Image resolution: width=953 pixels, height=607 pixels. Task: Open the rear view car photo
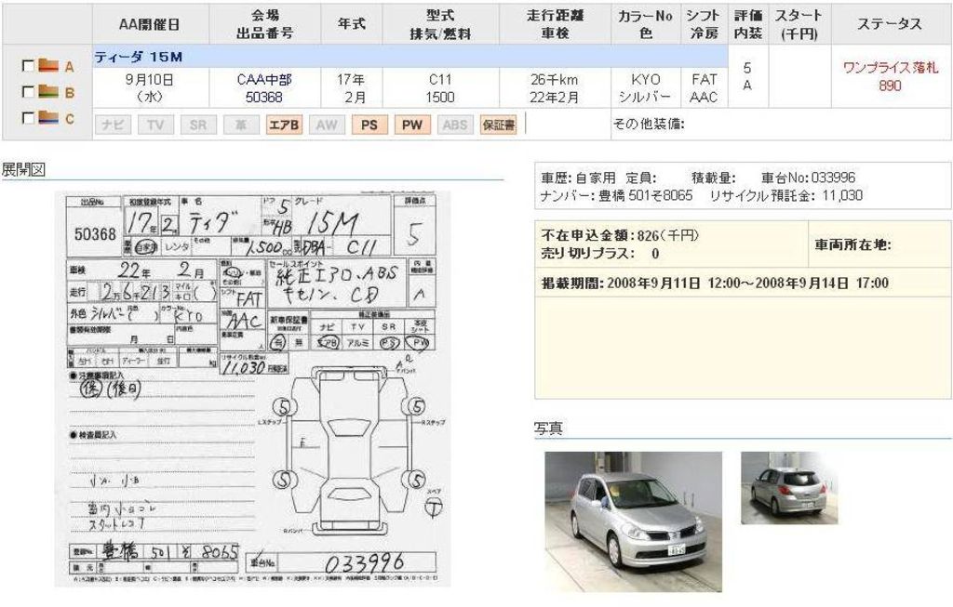pos(788,488)
